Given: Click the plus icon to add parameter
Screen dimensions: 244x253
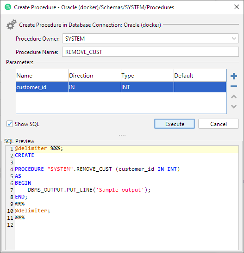Looking at the screenshot, I should pyautogui.click(x=234, y=76).
